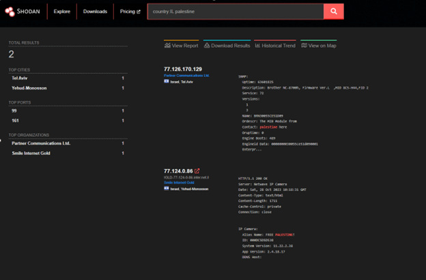Open the Explore menu item
Image resolution: width=426 pixels, height=280 pixels.
(61, 12)
